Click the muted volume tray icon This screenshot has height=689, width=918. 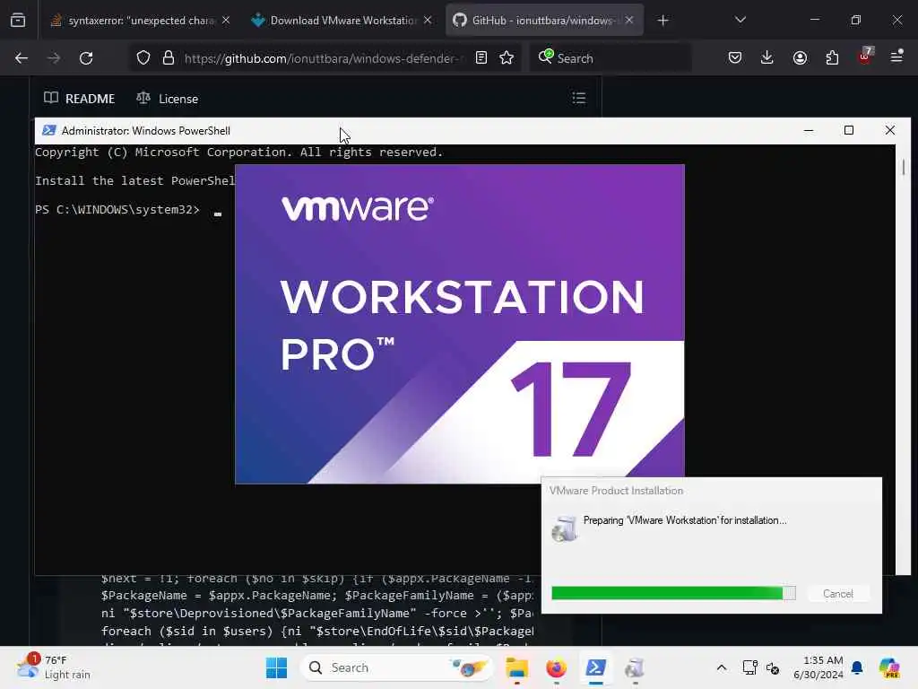pos(773,667)
